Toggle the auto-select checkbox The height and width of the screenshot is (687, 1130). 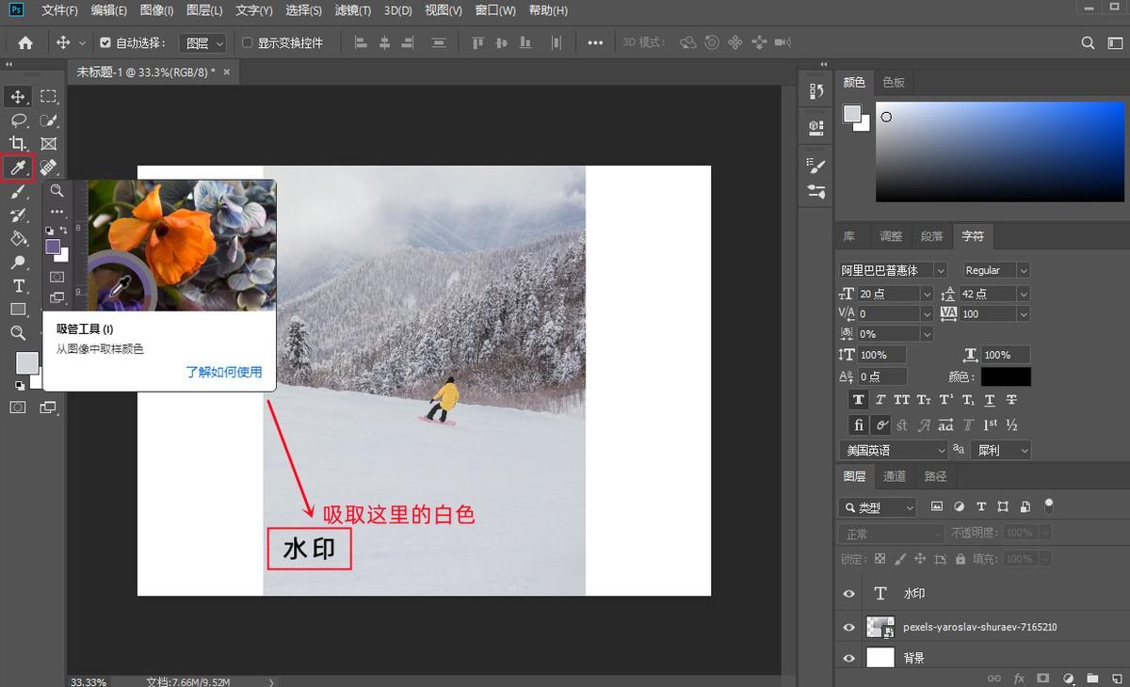pos(105,42)
